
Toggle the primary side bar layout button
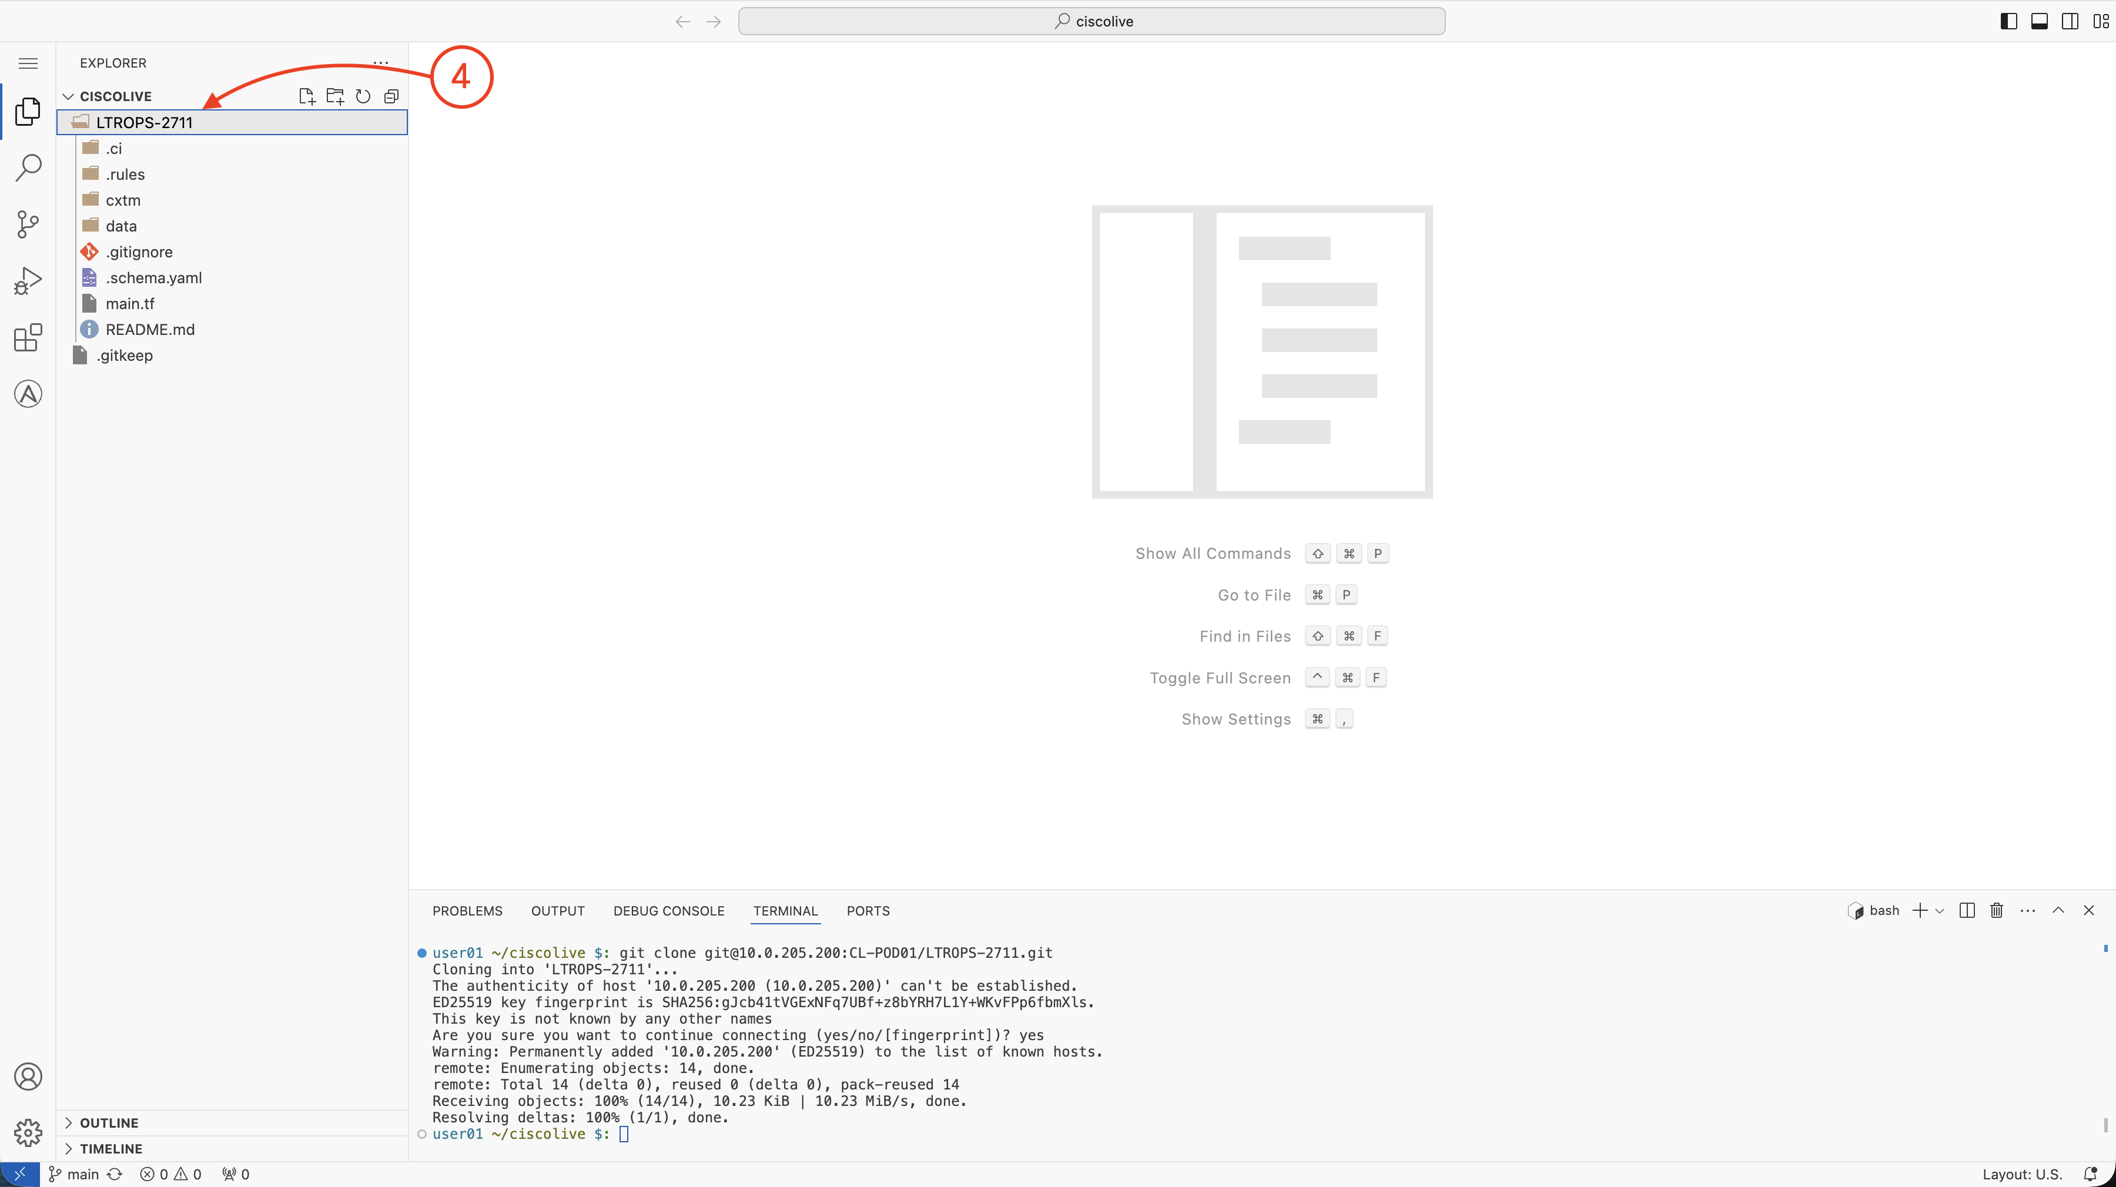[2008, 21]
